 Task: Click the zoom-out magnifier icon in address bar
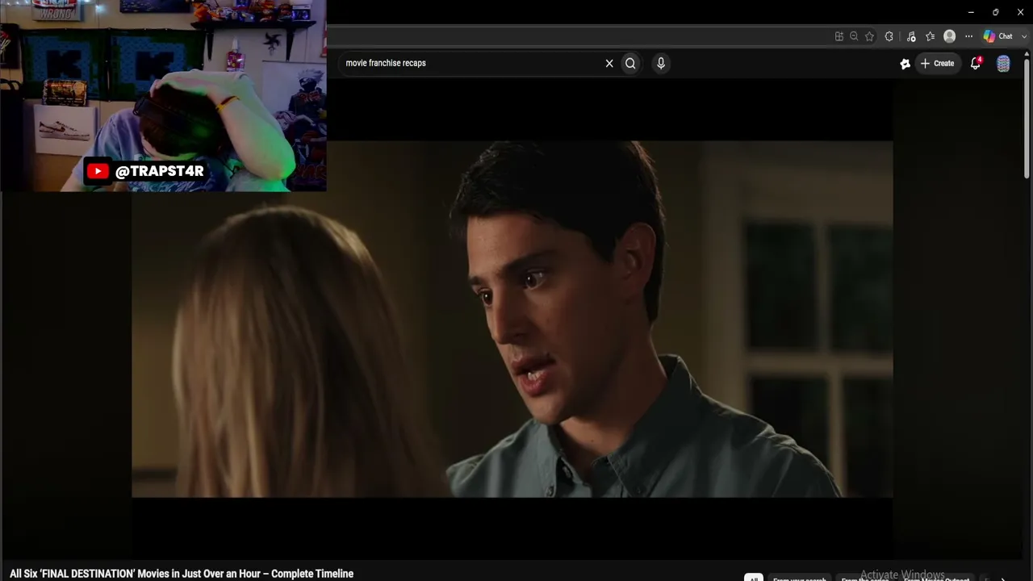coord(854,36)
